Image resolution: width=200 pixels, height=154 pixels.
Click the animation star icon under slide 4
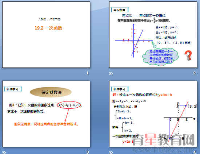(111, 152)
